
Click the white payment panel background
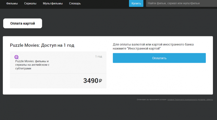pos(159,80)
